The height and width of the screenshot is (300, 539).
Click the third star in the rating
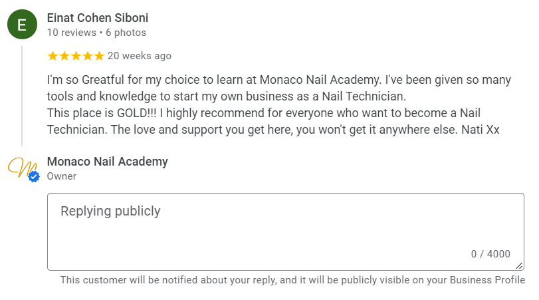76,56
